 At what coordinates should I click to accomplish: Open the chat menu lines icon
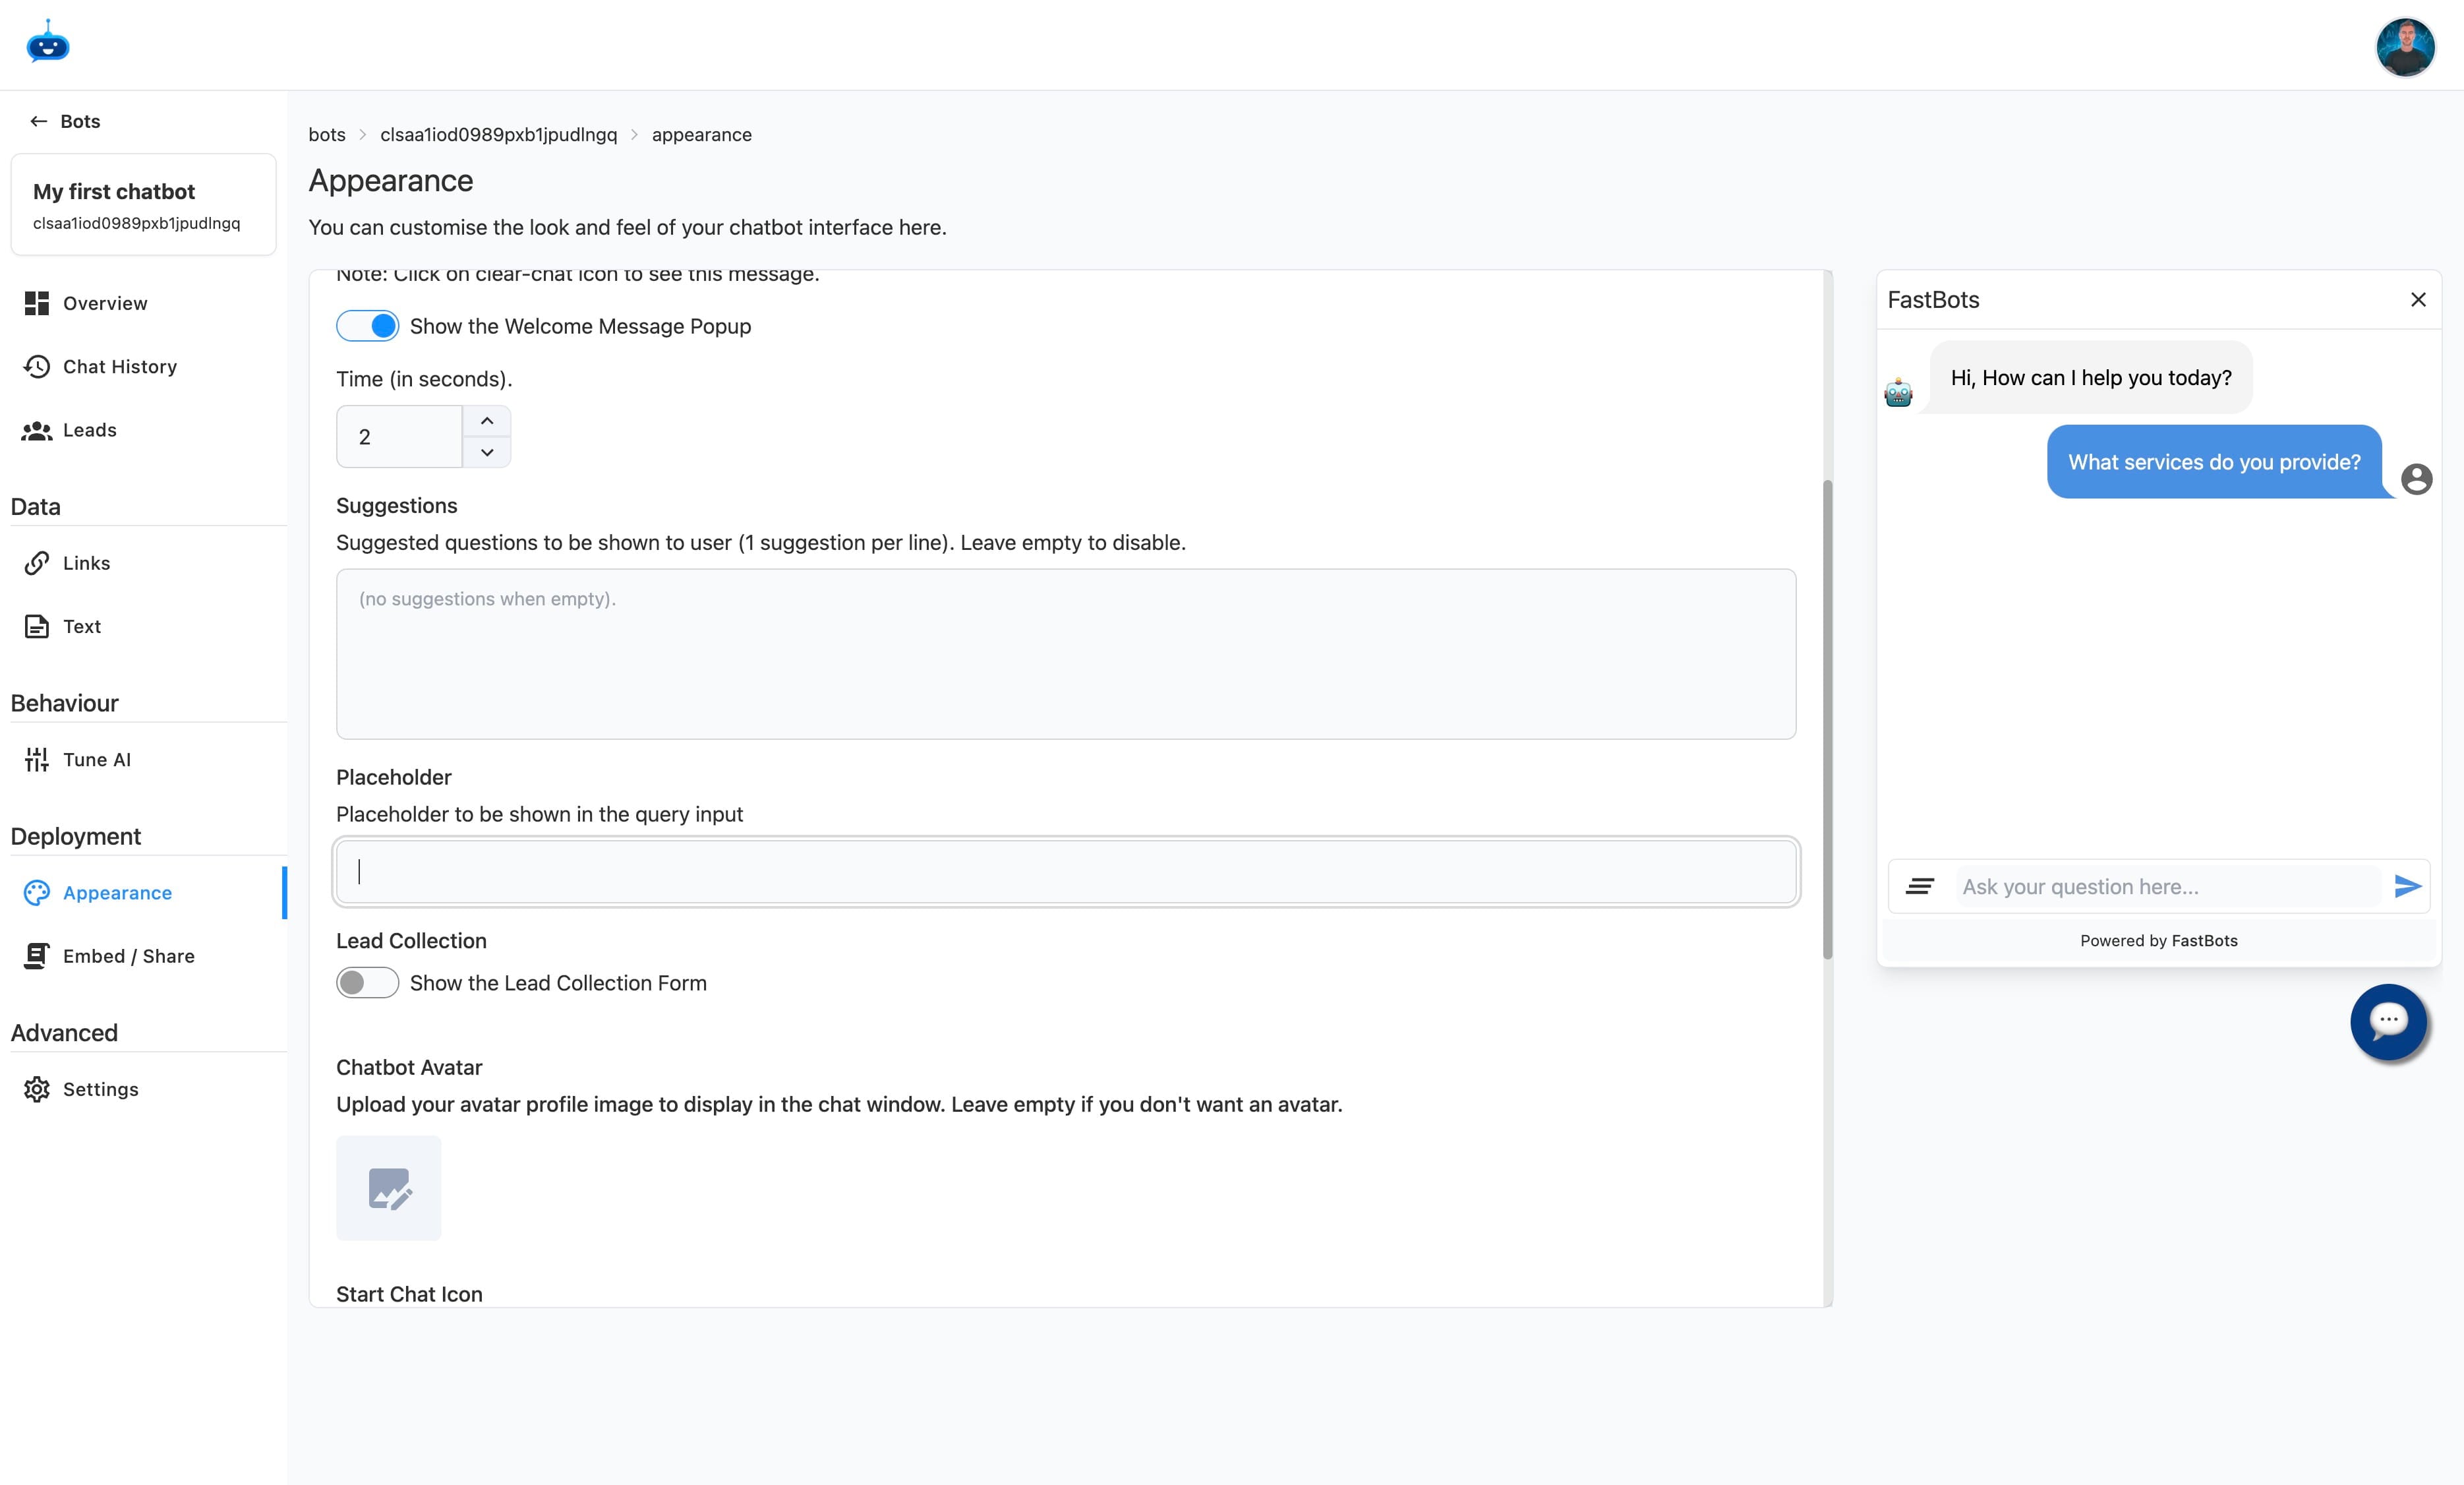1919,886
